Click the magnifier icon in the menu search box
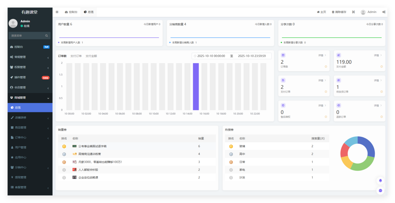 (46, 35)
